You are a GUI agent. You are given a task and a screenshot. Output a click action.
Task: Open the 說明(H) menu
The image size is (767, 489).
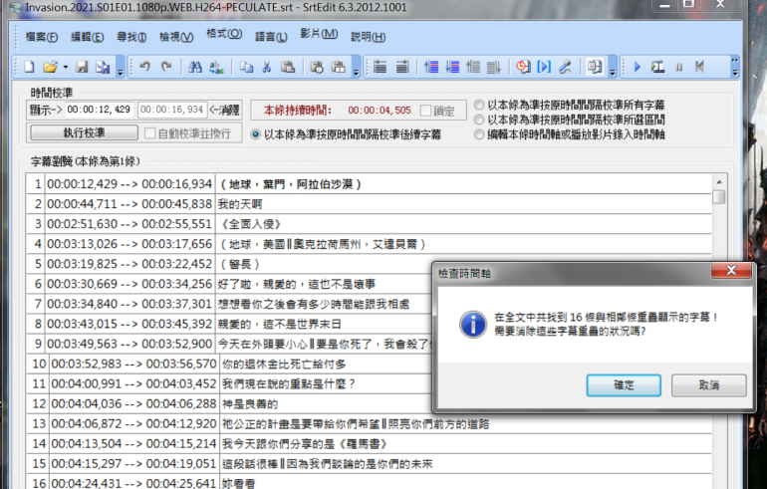(x=369, y=37)
